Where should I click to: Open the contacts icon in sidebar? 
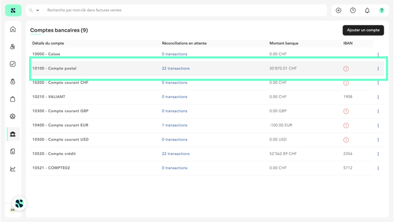[x=13, y=46]
